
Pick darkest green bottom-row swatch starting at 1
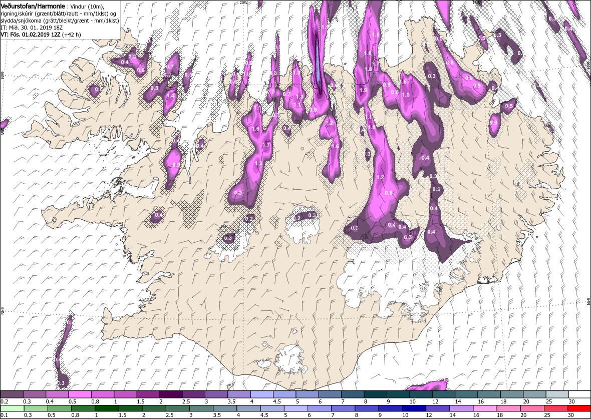[106, 408]
